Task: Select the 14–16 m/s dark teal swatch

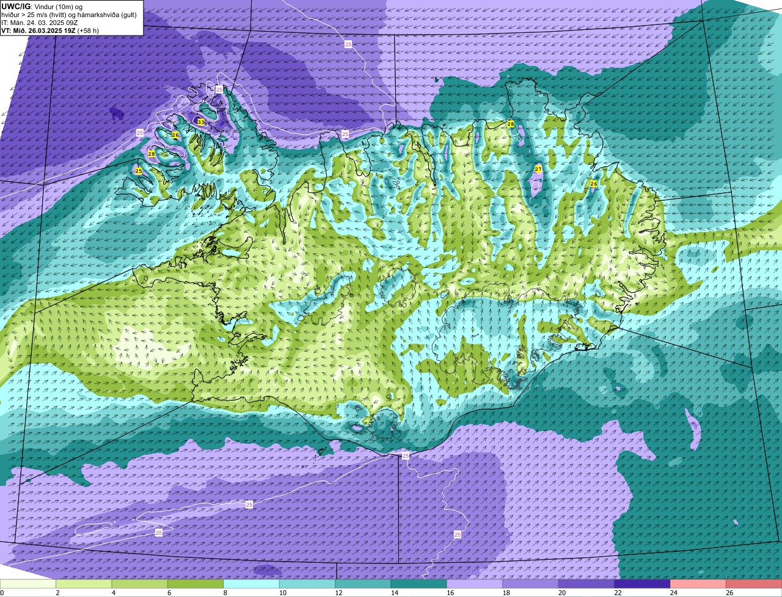Action: coord(419,584)
